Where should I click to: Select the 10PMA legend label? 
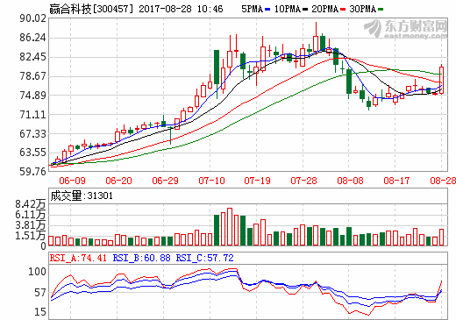288,9
